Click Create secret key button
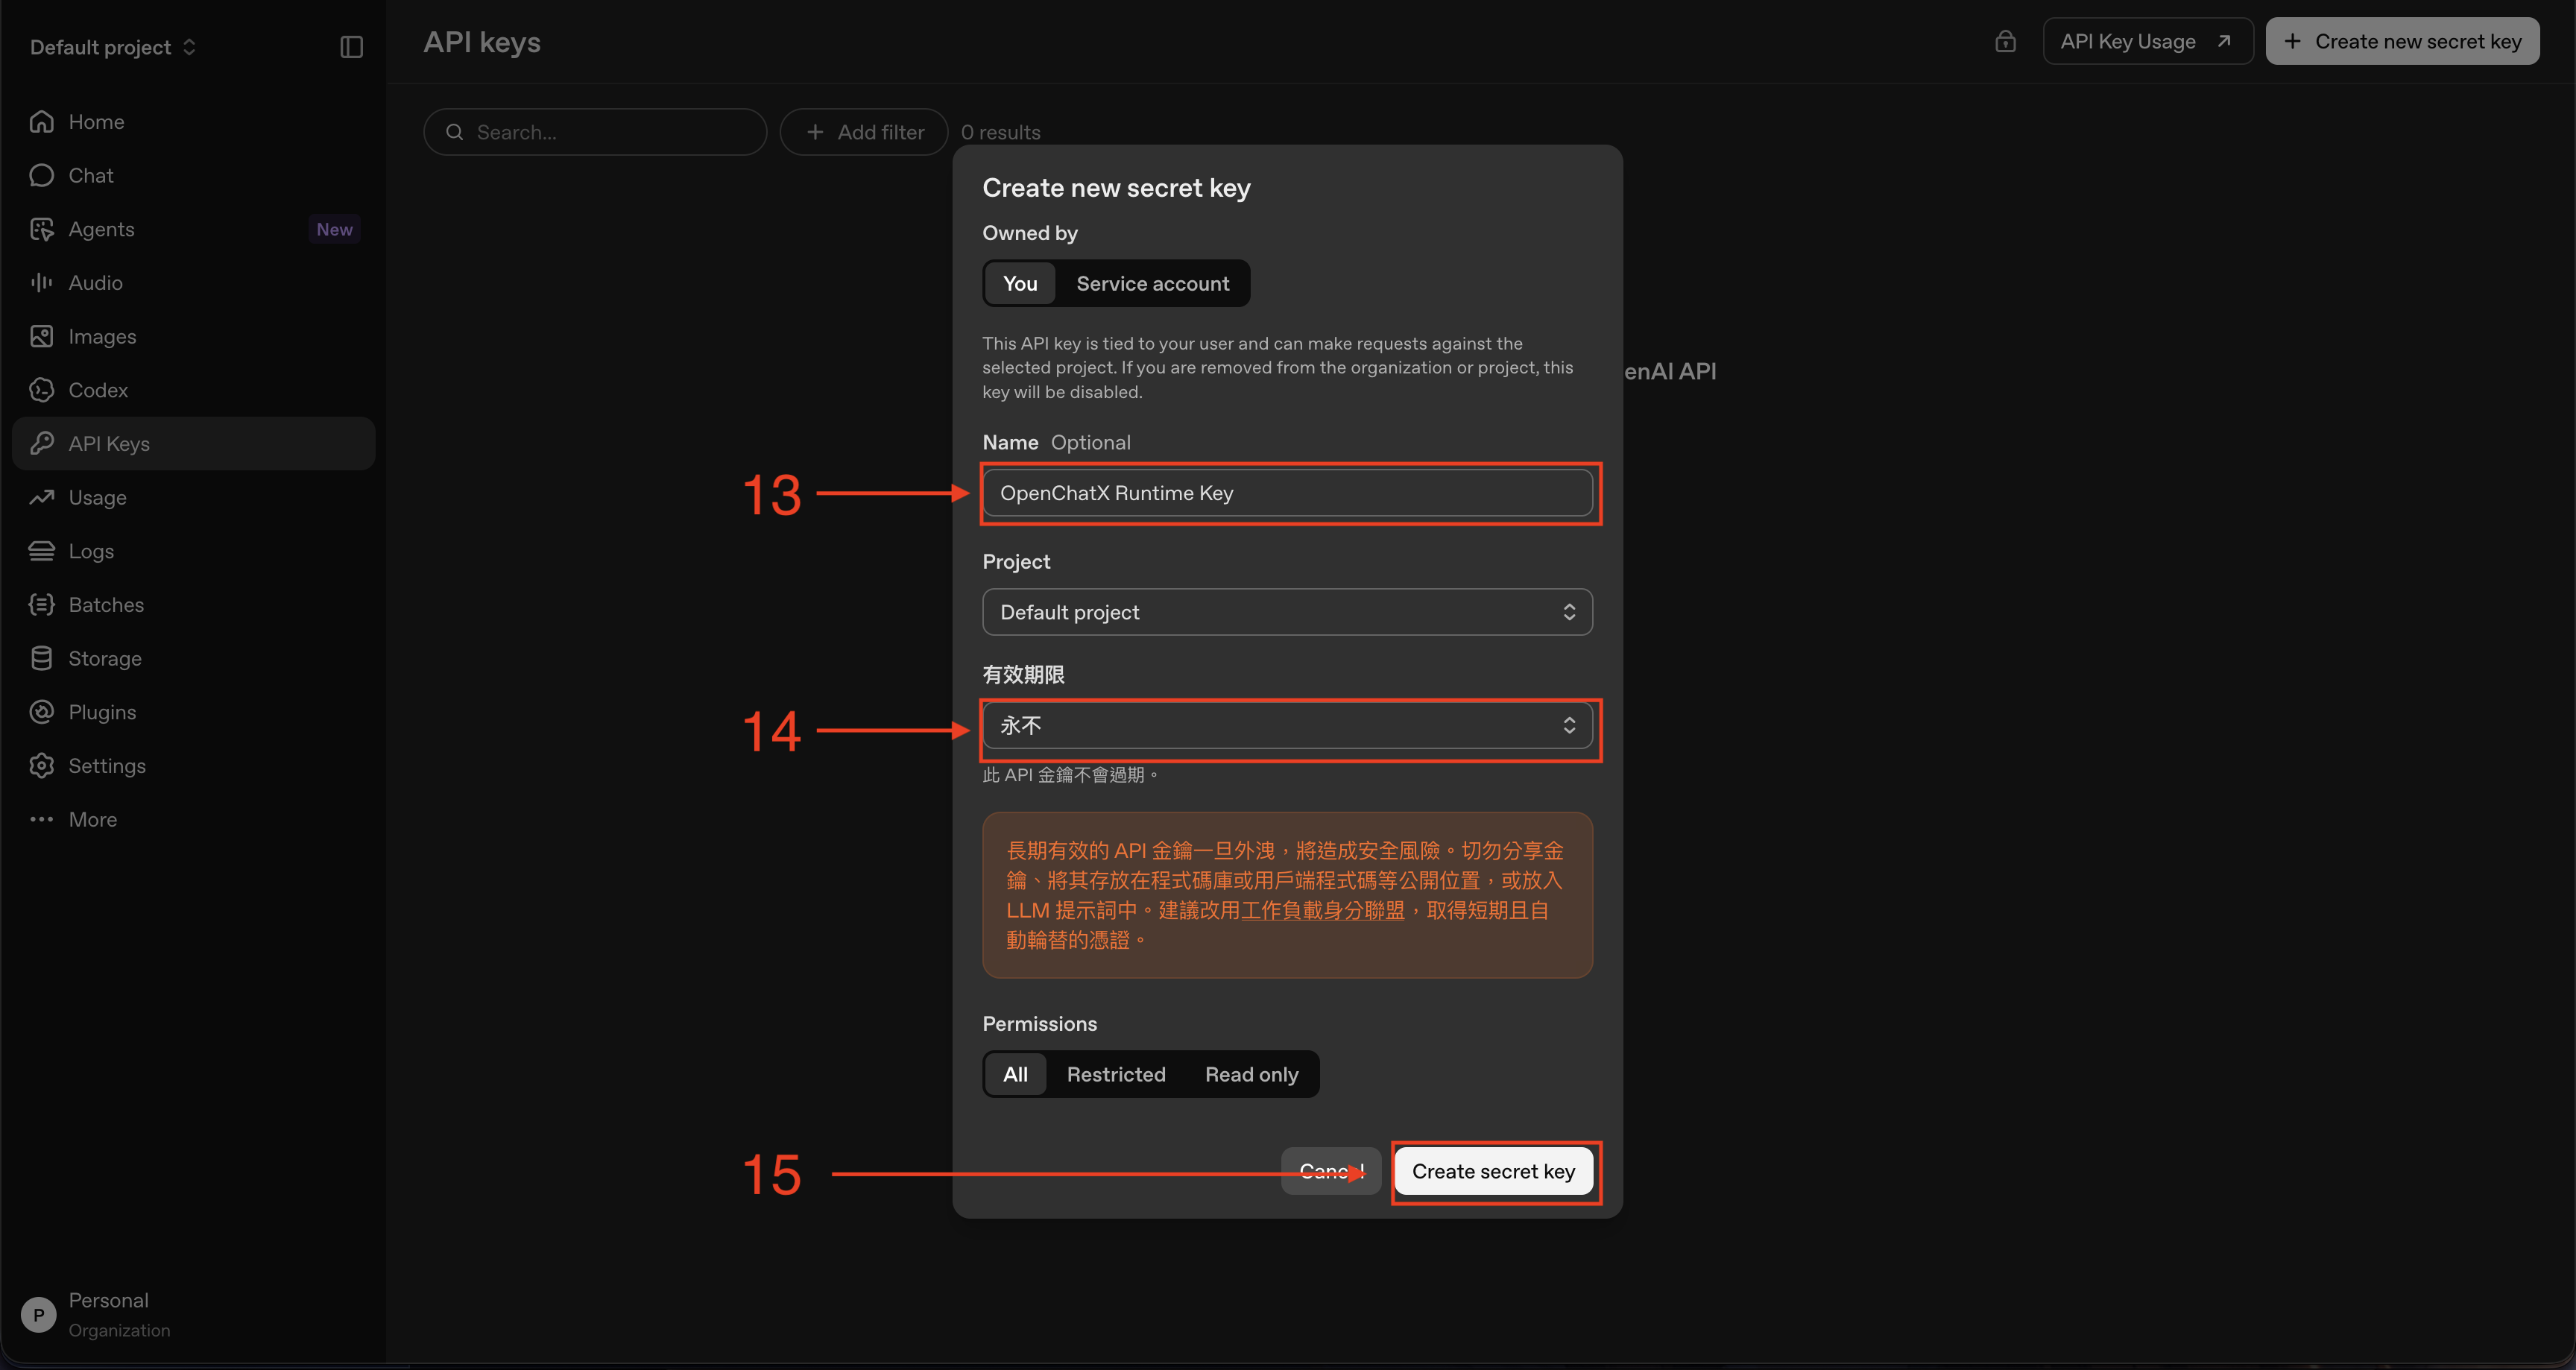This screenshot has height=1370, width=2576. pos(1494,1172)
